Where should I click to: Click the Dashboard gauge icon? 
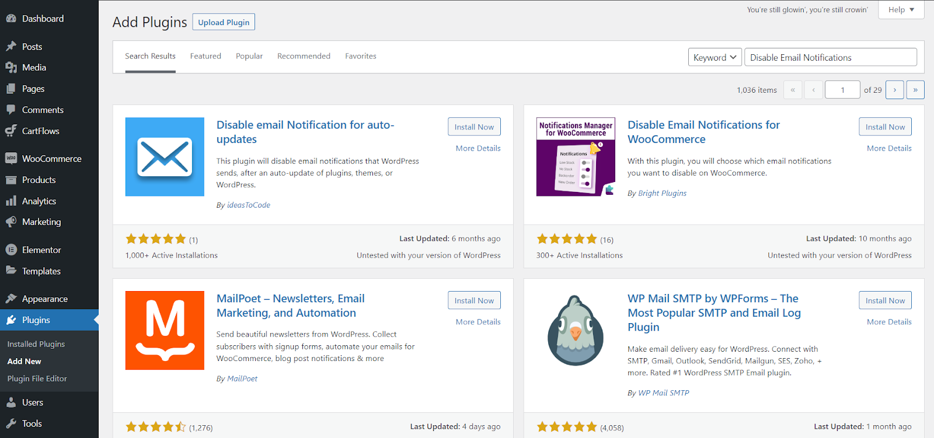(x=11, y=19)
